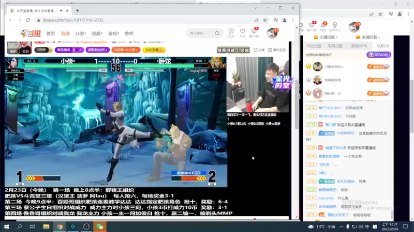Image resolution: width=414 pixels, height=232 pixels.
Task: Click the purple 成为钻粉 button
Action: point(379,55)
